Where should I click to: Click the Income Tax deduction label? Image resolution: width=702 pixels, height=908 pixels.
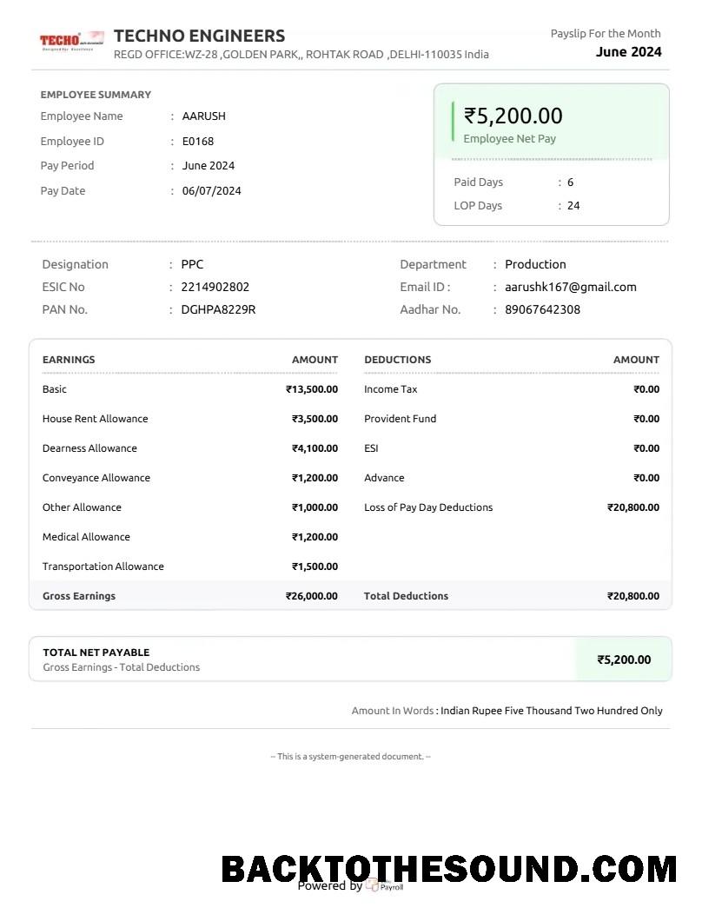(390, 390)
